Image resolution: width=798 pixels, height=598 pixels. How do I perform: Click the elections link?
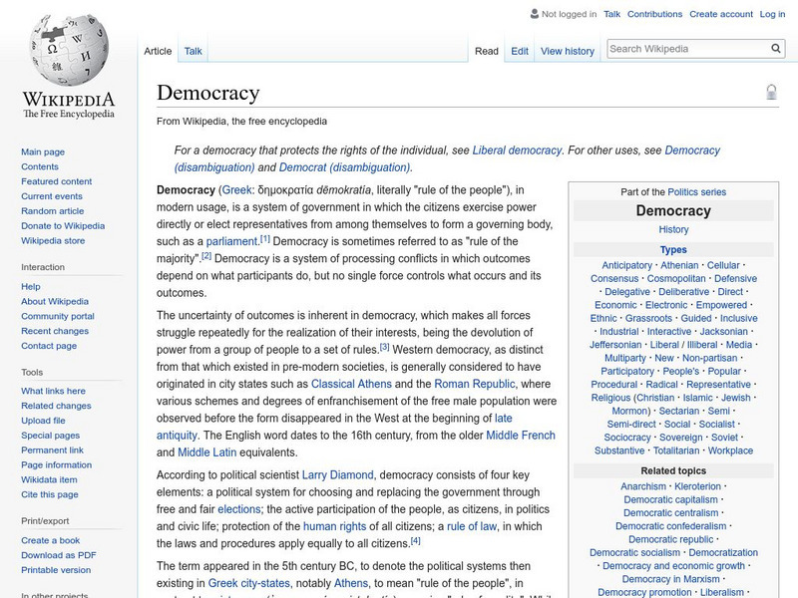238,509
